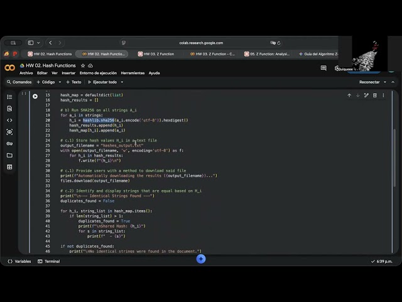
Task: Open the data table sidebar icon
Action: 9,167
